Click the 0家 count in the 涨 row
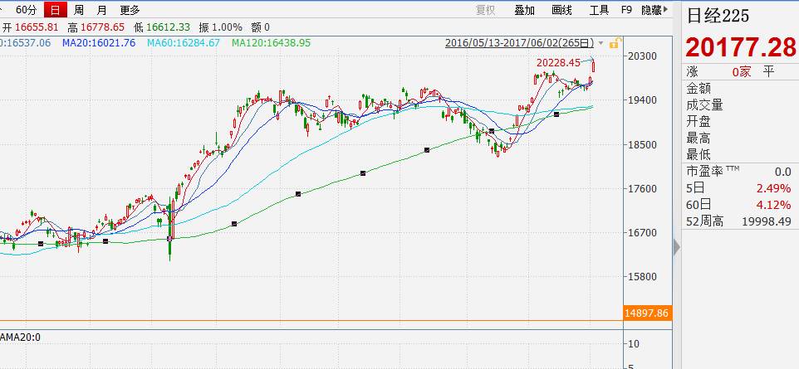 [742, 72]
